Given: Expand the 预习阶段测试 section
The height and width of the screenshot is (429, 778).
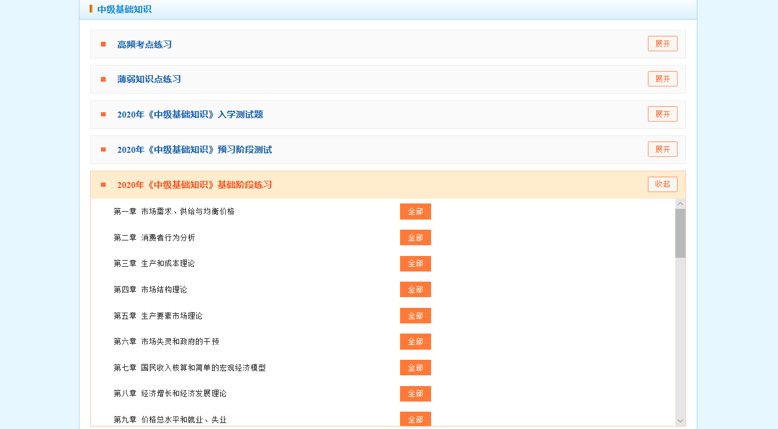Looking at the screenshot, I should (x=662, y=149).
